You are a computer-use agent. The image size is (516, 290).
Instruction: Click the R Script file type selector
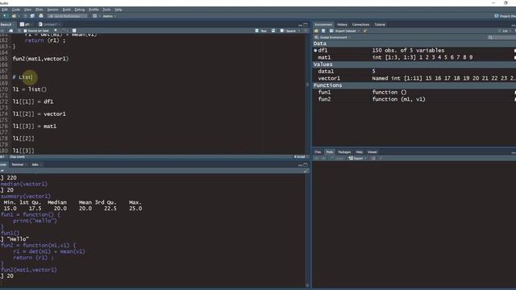(x=300, y=157)
